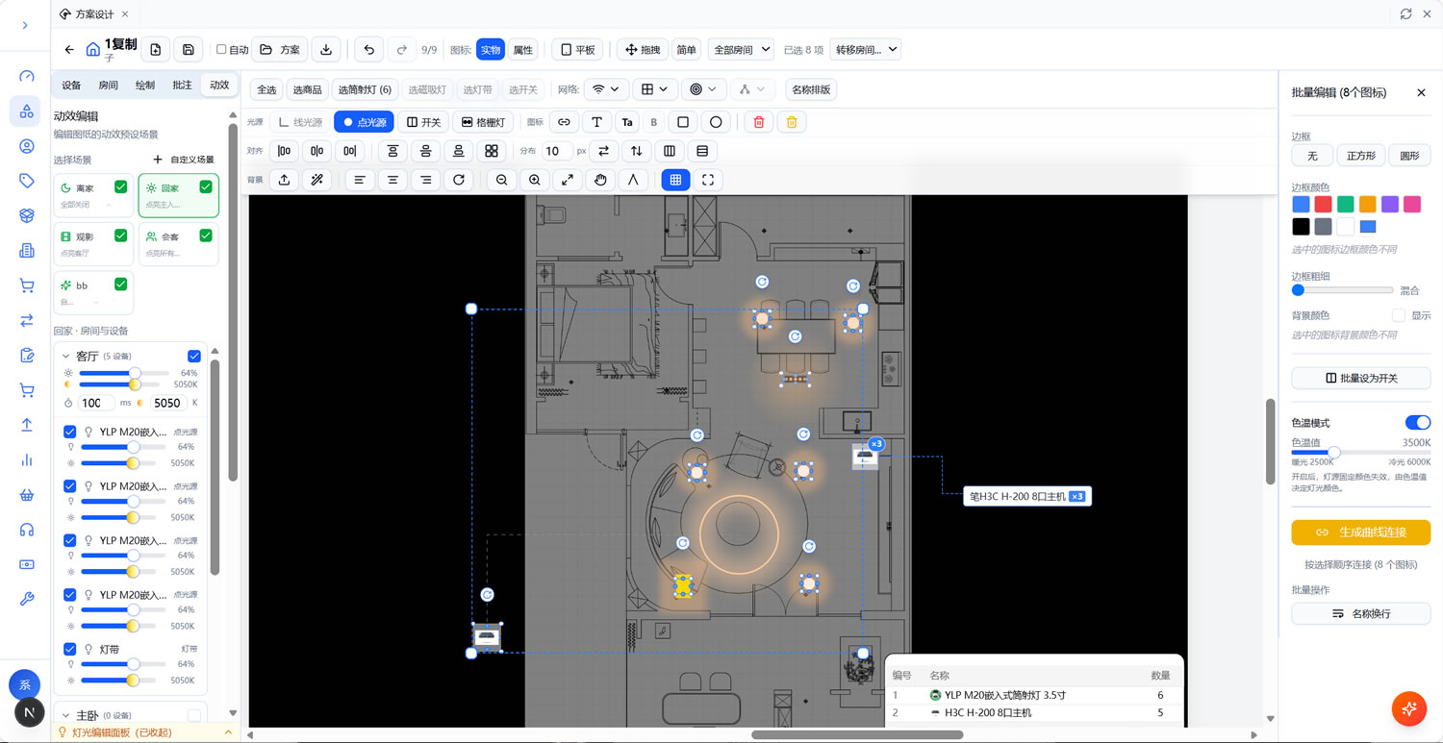Click the undo arrow button
1443x743 pixels.
coord(369,50)
